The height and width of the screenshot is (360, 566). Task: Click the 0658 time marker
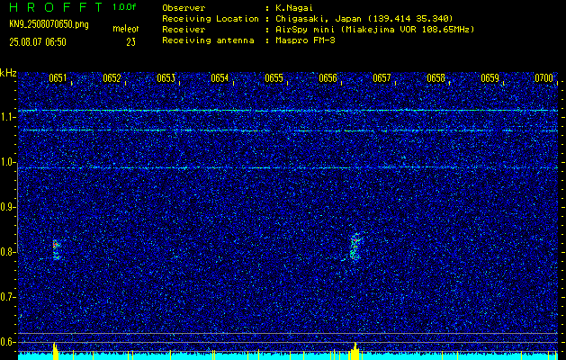click(436, 78)
